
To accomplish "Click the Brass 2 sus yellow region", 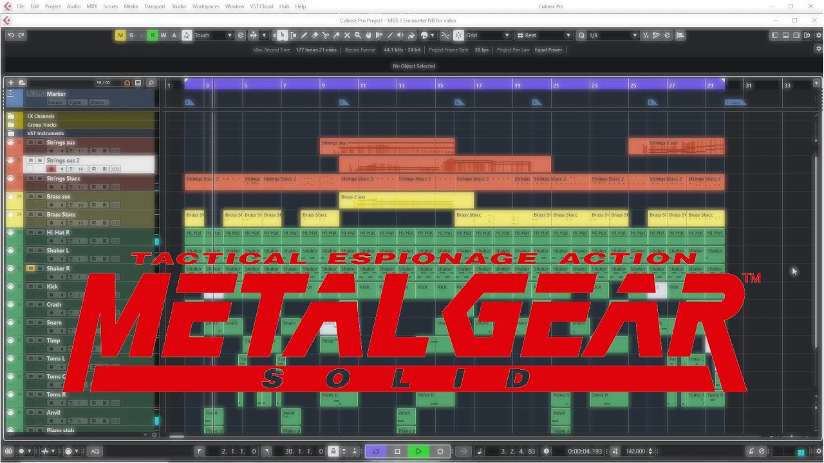I will point(406,201).
